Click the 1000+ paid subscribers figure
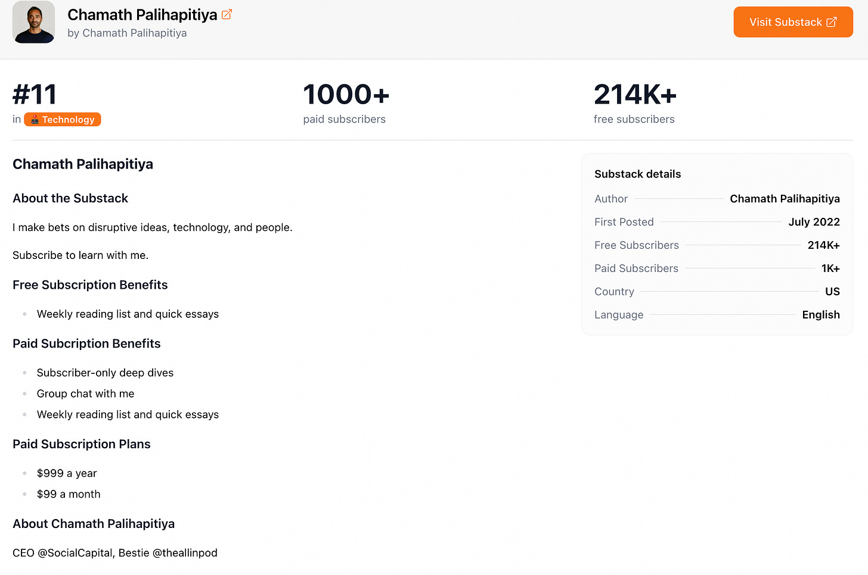The height and width of the screenshot is (575, 868). tap(346, 94)
